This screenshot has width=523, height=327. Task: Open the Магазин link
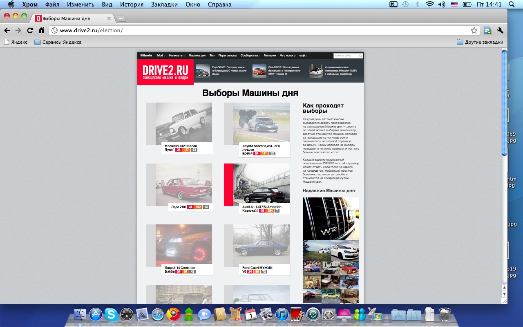point(270,56)
